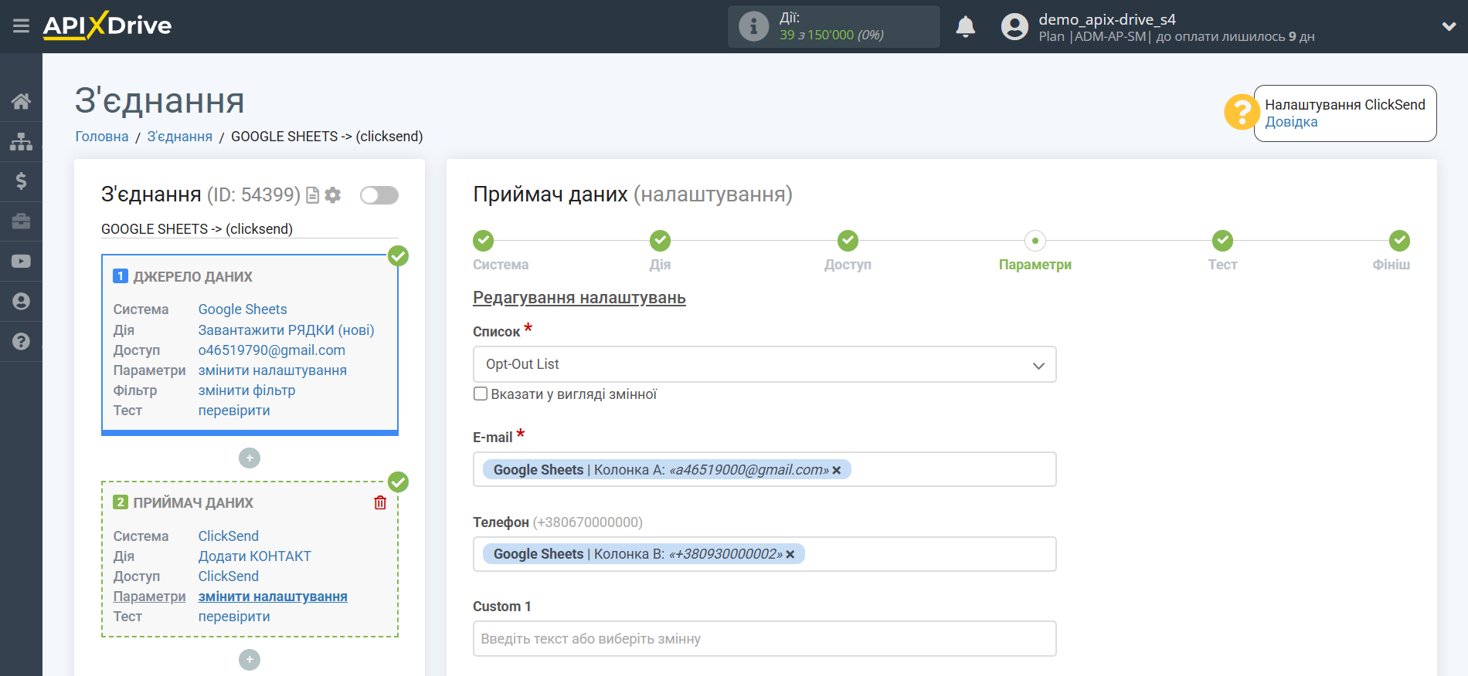Expand the account menu chevron

click(x=1449, y=26)
